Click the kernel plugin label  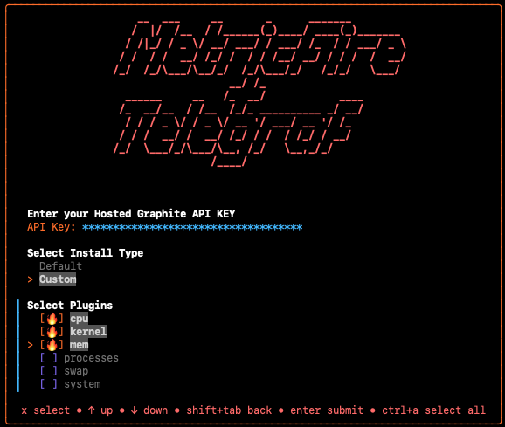click(x=88, y=332)
